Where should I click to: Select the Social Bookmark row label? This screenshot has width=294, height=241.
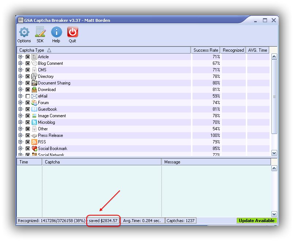(53, 149)
